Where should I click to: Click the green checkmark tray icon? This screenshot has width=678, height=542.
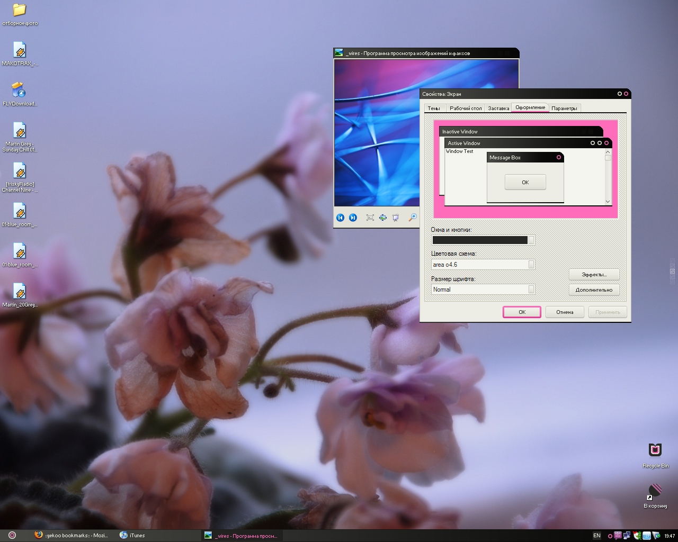pyautogui.click(x=637, y=536)
